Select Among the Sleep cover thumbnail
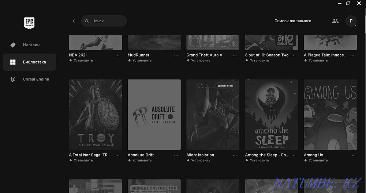Image resolution: width=366 pixels, height=193 pixels. tap(272, 115)
